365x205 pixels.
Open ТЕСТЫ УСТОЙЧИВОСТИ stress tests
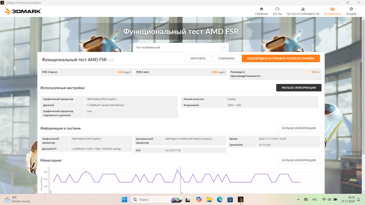tap(303, 11)
